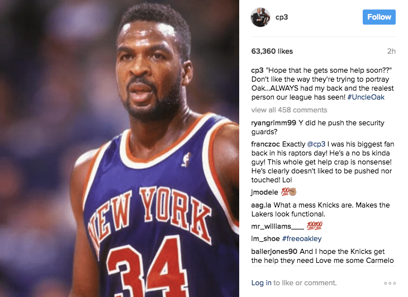Open franczoc's profile from the comments
Image resolution: width=408 pixels, height=297 pixels.
(x=265, y=144)
